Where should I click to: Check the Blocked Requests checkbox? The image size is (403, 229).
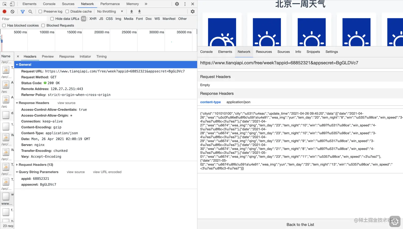pos(43,26)
